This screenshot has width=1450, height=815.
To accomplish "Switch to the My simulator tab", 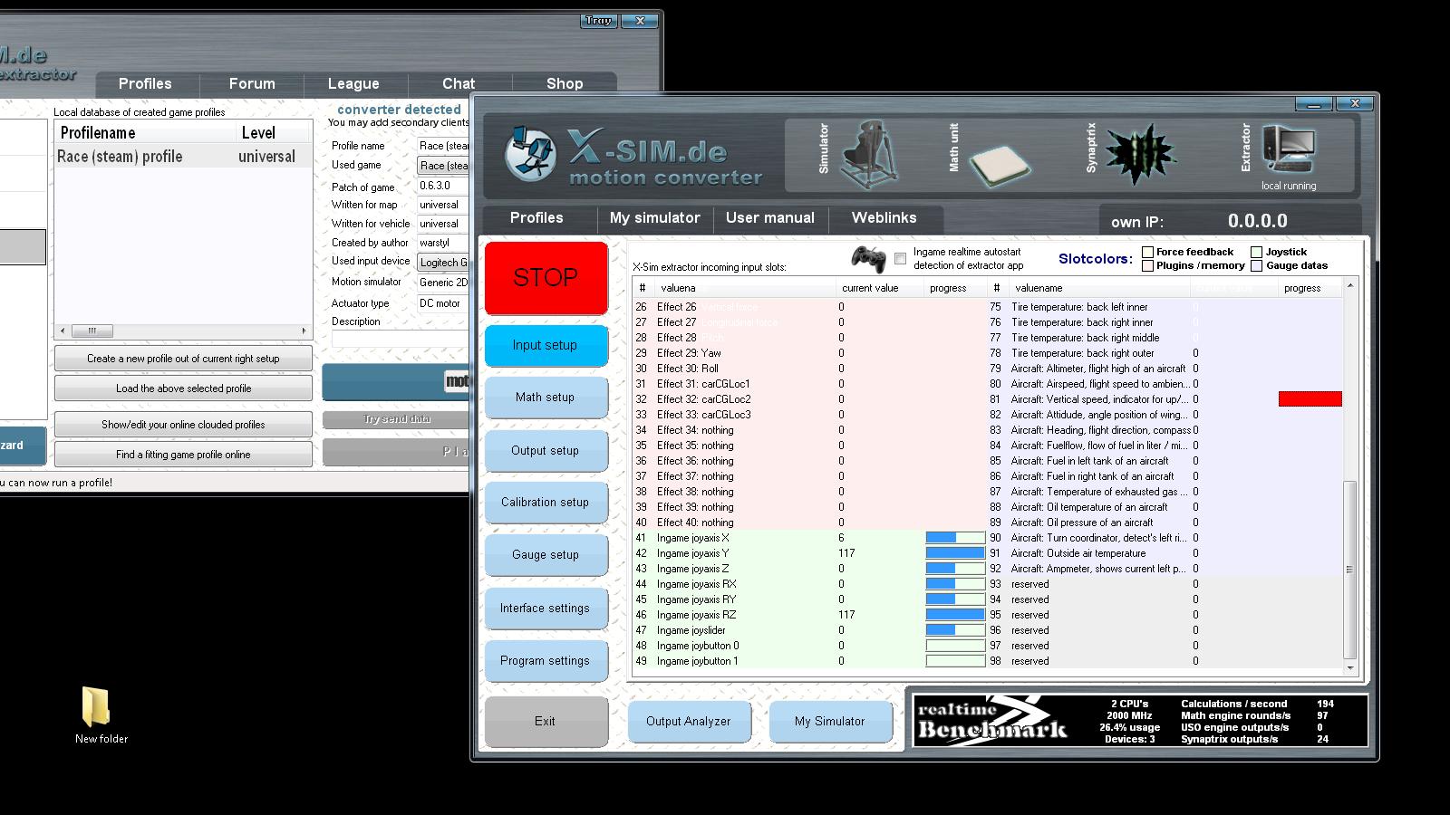I will [654, 218].
